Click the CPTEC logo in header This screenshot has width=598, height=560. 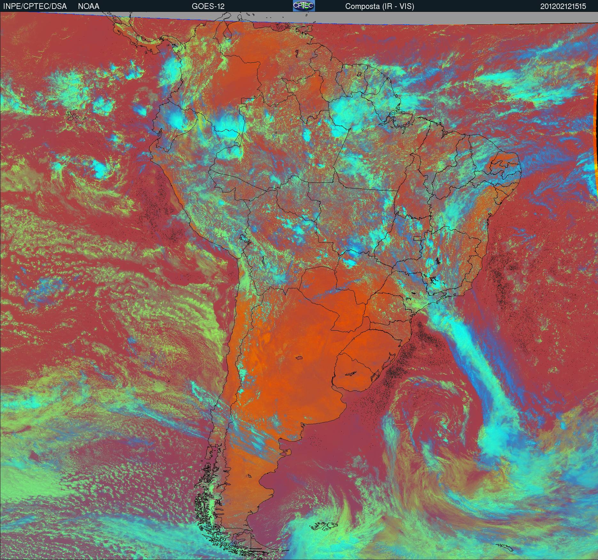pos(304,6)
